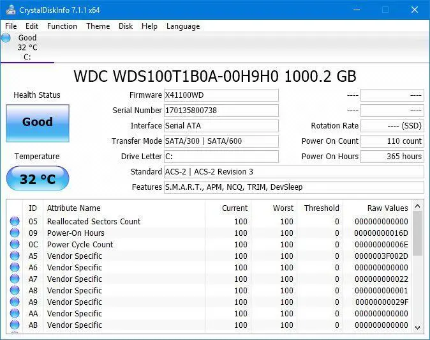Click the Power On Count value 110 count

click(392, 141)
